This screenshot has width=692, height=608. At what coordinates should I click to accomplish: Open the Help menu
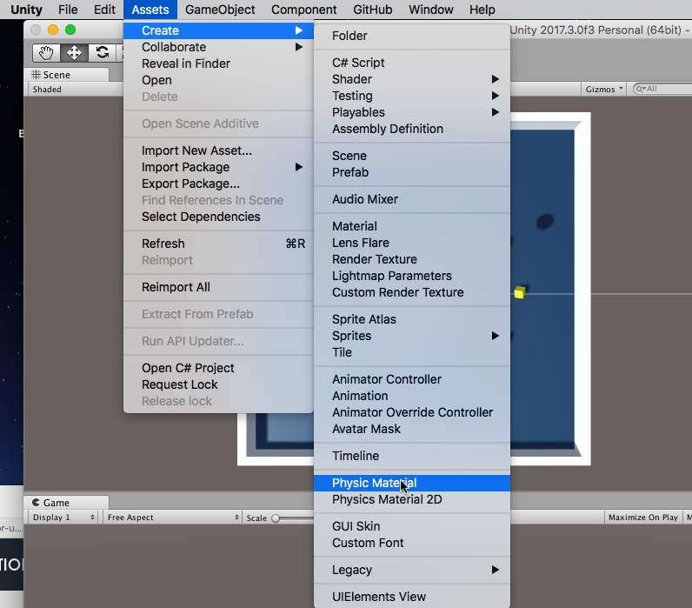[x=482, y=10]
